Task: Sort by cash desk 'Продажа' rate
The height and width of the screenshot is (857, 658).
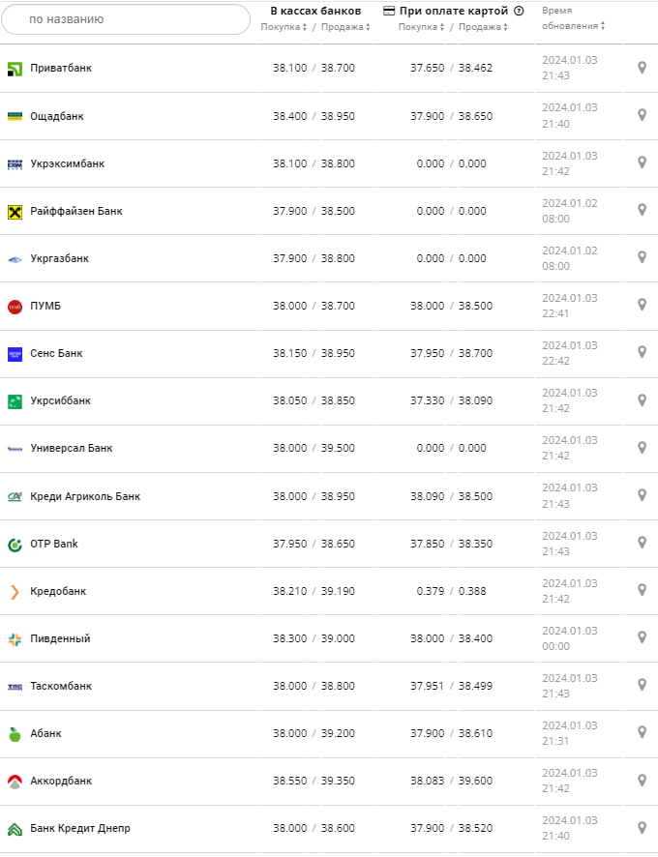Action: click(344, 27)
